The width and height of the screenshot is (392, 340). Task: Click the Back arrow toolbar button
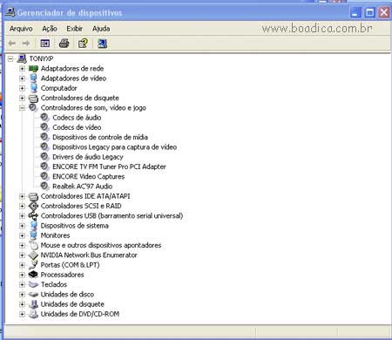point(12,44)
